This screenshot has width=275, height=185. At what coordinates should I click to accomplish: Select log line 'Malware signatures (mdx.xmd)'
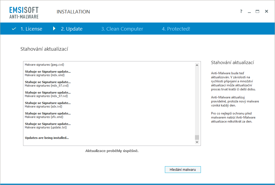45,75
